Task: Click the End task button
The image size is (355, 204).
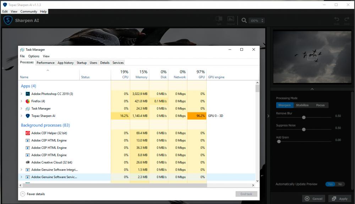Action: click(246, 194)
